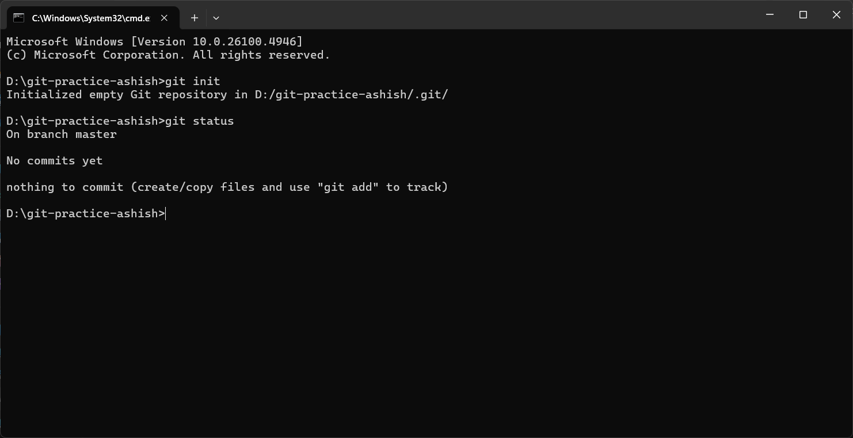
Task: Click the 'No commits yet' message
Action: 54,160
